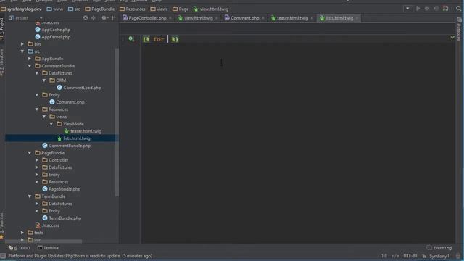Open the .htaccess file under src
This screenshot has height=261, width=464.
[50, 225]
